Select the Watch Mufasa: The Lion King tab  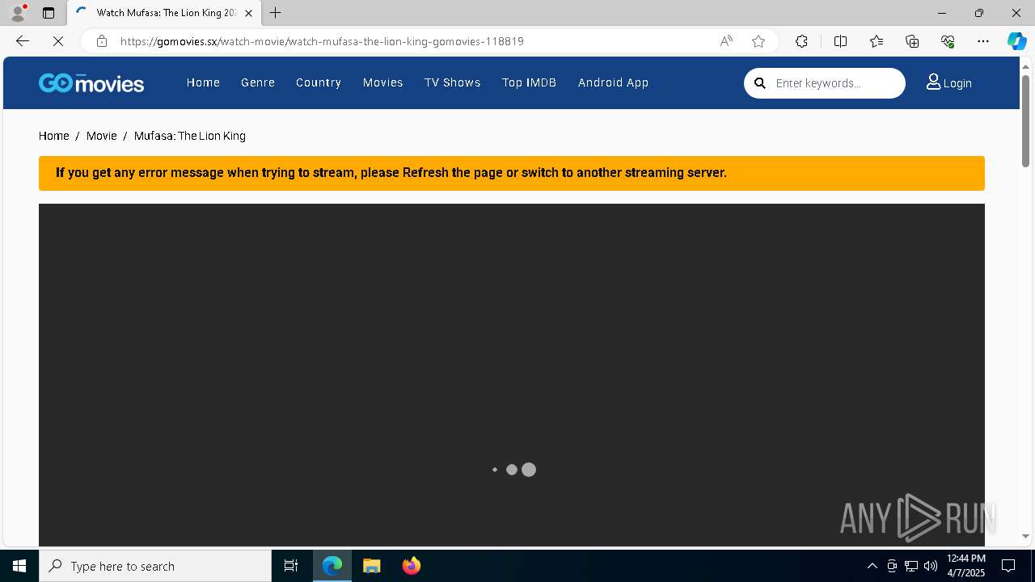166,13
